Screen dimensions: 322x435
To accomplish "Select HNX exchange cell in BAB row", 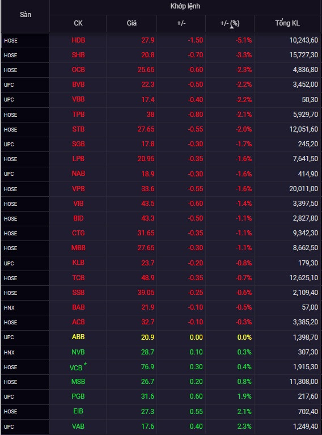I will pos(26,307).
